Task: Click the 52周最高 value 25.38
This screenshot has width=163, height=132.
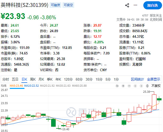Action: coord(61,59)
